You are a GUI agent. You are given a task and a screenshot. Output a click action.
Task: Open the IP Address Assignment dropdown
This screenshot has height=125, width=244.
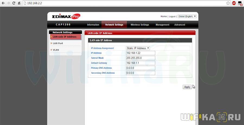(138, 48)
